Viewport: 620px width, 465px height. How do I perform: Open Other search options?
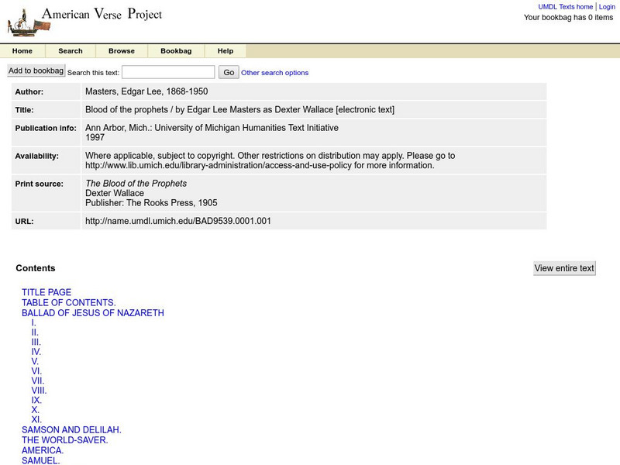coord(275,72)
